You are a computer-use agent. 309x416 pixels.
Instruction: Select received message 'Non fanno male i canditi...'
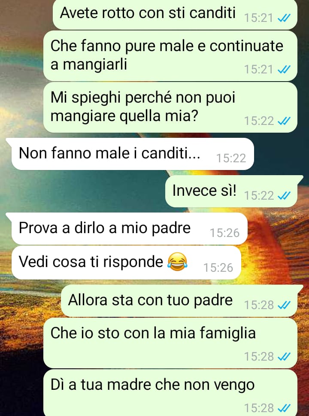[x=133, y=154]
